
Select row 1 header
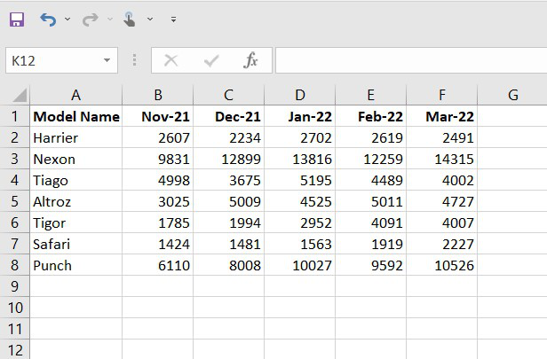[14, 116]
